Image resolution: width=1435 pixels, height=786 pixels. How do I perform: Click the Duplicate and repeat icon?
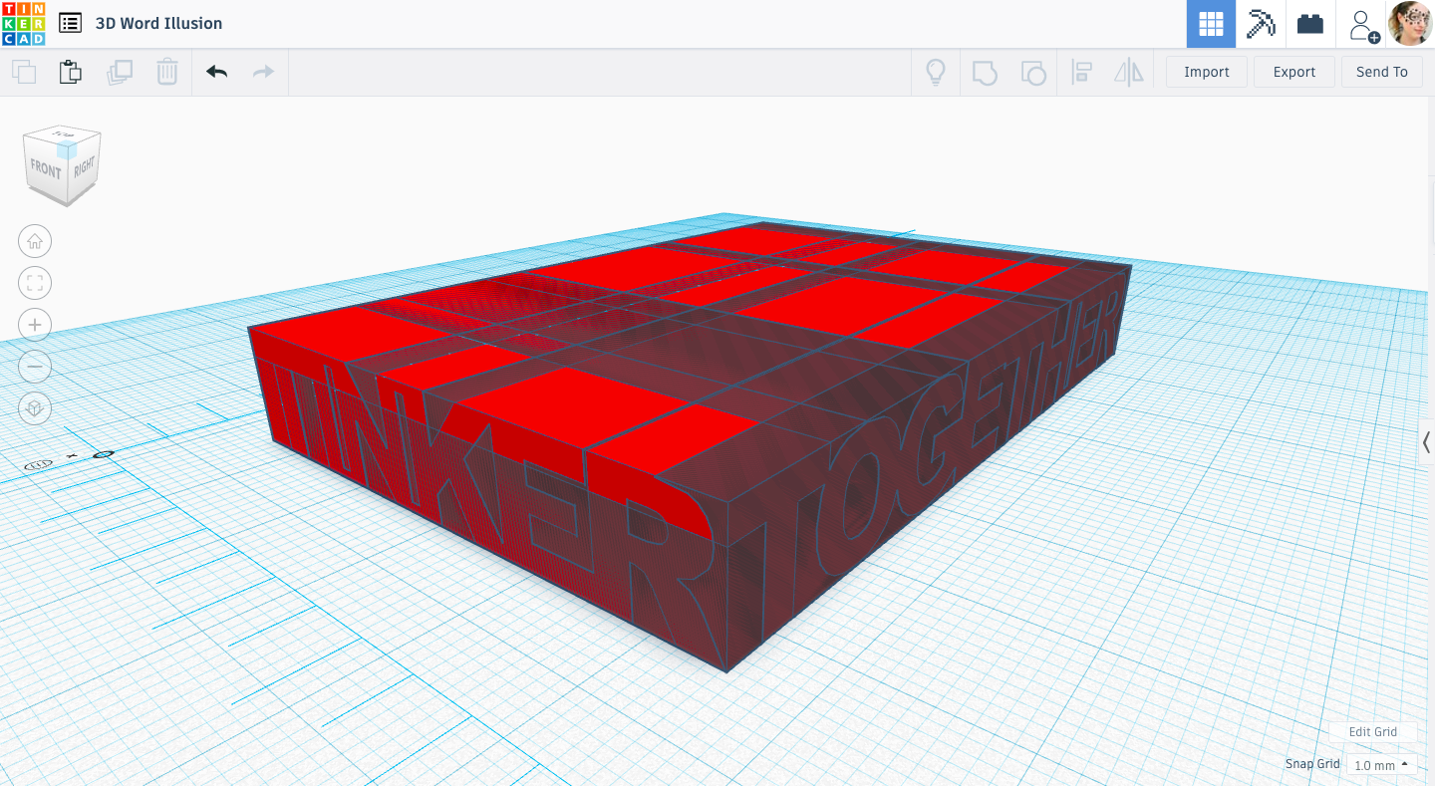point(120,72)
